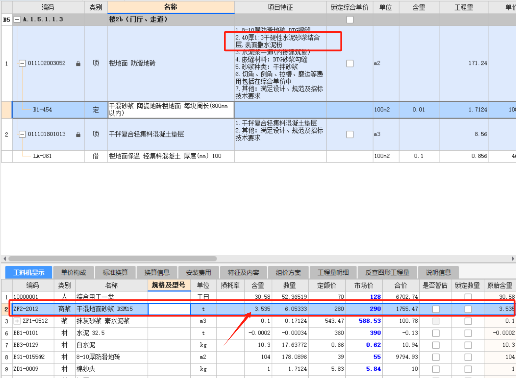Image resolution: width=516 pixels, height=378 pixels.
Task: Click the lock icon beside code 011101B01013
Action: pyautogui.click(x=78, y=135)
